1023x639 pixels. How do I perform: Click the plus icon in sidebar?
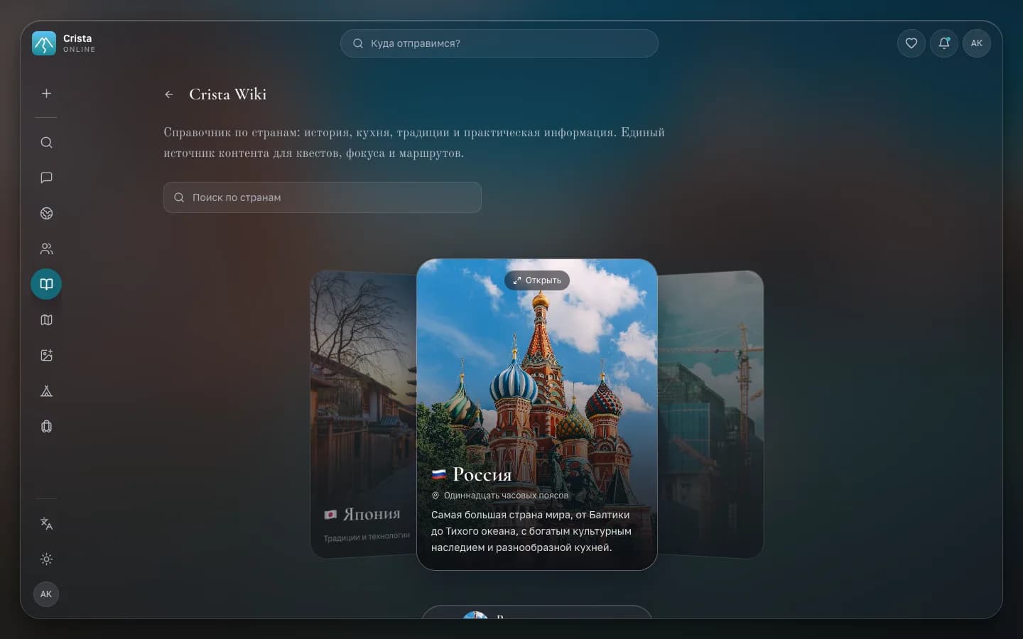[46, 94]
